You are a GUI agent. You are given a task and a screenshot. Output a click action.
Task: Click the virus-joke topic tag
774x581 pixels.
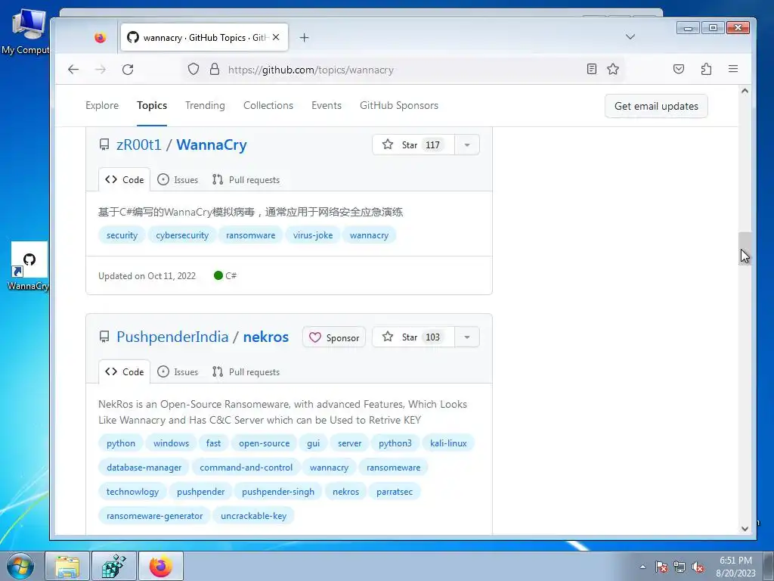pos(313,235)
